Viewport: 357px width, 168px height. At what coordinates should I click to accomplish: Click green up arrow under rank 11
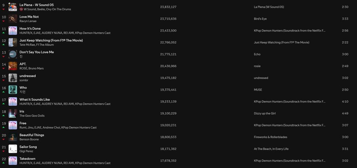pyautogui.click(x=4, y=33)
